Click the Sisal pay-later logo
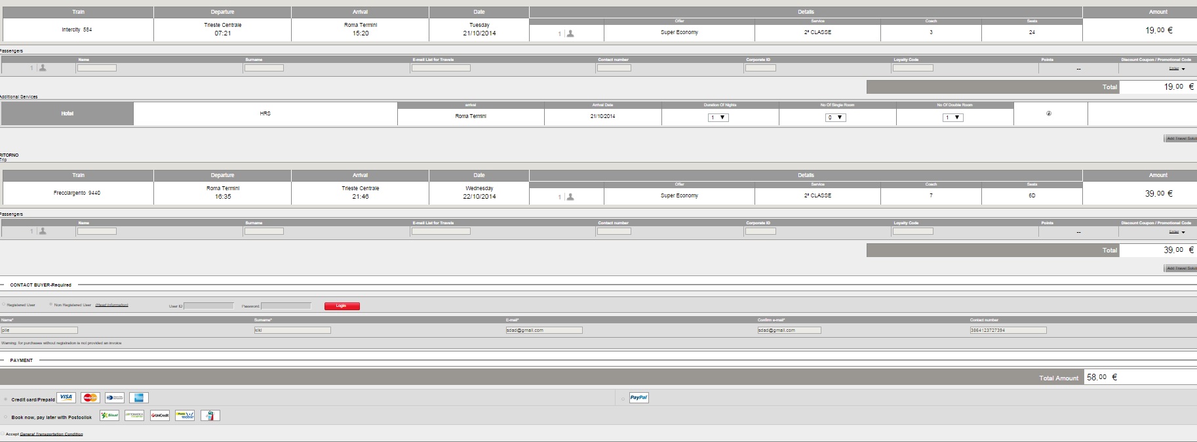 pyautogui.click(x=109, y=416)
